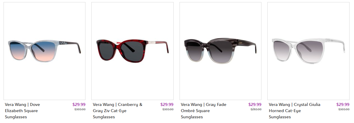
Task: Click the Cranberry & Gray Ziv Cat-Eye title
Action: point(118,111)
